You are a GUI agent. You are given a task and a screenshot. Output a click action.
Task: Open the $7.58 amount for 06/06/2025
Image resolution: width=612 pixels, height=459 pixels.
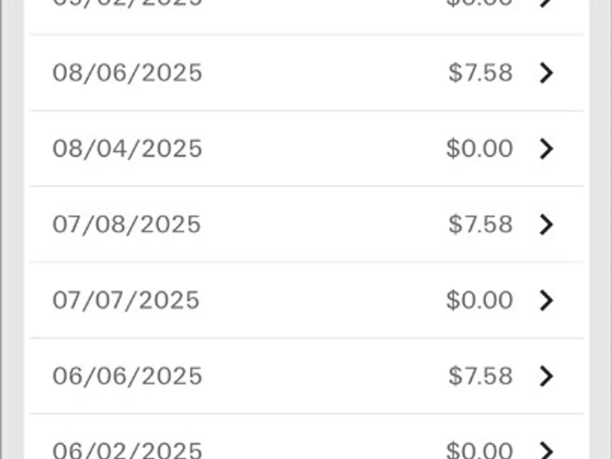(x=480, y=376)
